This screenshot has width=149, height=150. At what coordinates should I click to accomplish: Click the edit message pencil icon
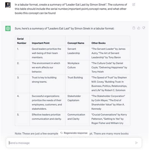pos(134,4)
